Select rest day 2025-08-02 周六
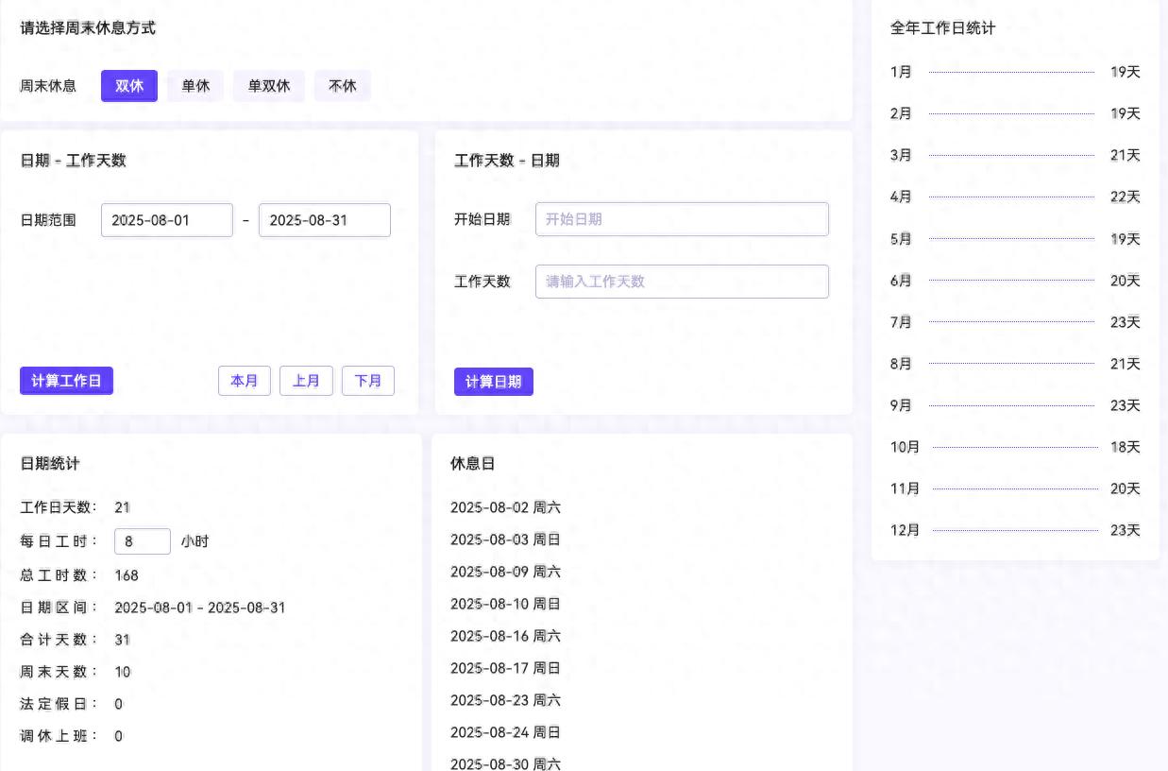Screen dimensions: 1168x771 (x=505, y=507)
